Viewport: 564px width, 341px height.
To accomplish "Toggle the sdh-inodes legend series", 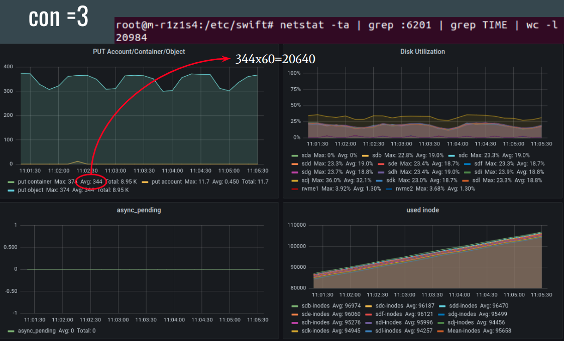I will point(316,322).
